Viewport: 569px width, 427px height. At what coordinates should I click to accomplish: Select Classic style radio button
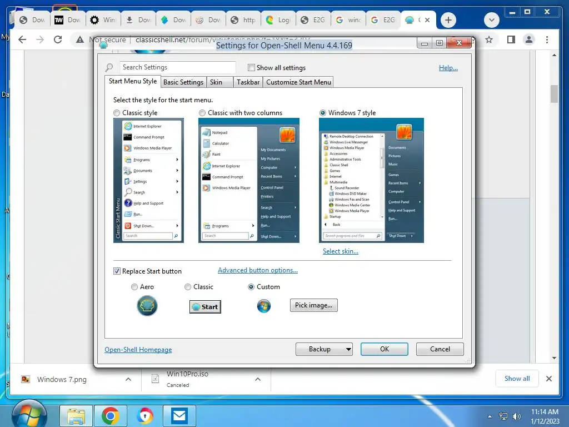point(117,113)
